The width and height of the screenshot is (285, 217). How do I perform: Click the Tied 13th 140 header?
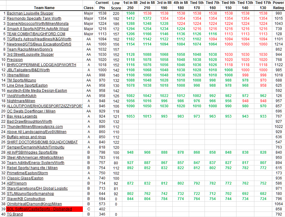pos(245,5)
